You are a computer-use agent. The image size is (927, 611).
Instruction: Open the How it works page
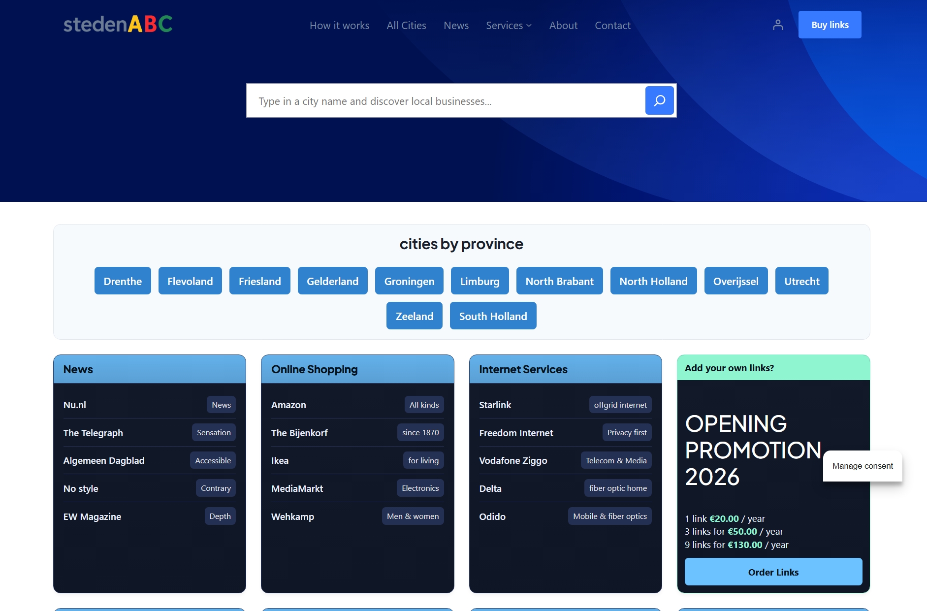(339, 25)
